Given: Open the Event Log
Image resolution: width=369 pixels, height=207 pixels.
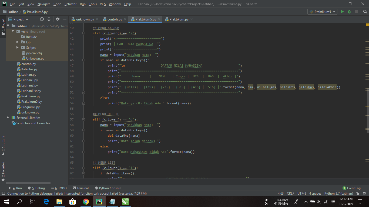Looking at the screenshot, I should pos(351,188).
